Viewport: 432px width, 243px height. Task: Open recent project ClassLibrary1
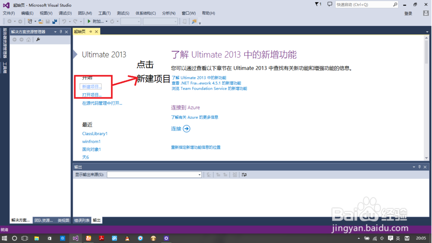pyautogui.click(x=95, y=134)
